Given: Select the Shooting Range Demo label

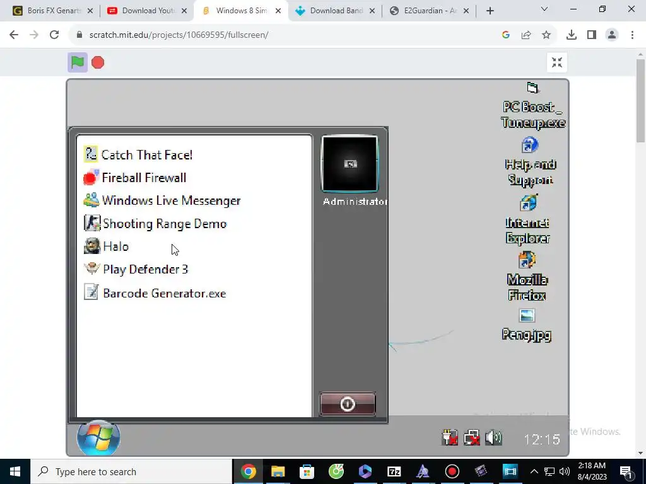Looking at the screenshot, I should (x=165, y=224).
